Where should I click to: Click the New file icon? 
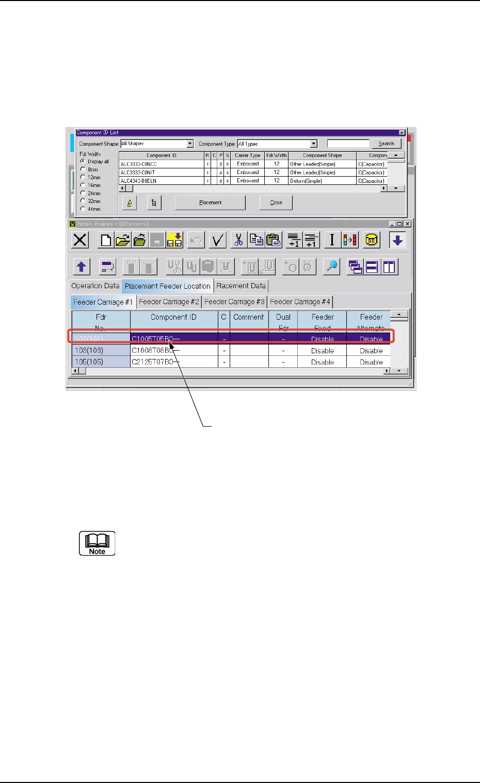coord(106,240)
